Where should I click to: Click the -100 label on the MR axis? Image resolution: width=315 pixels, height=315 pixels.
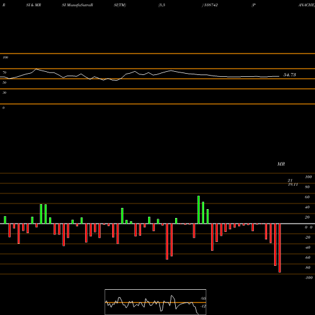pyautogui.click(x=308, y=278)
